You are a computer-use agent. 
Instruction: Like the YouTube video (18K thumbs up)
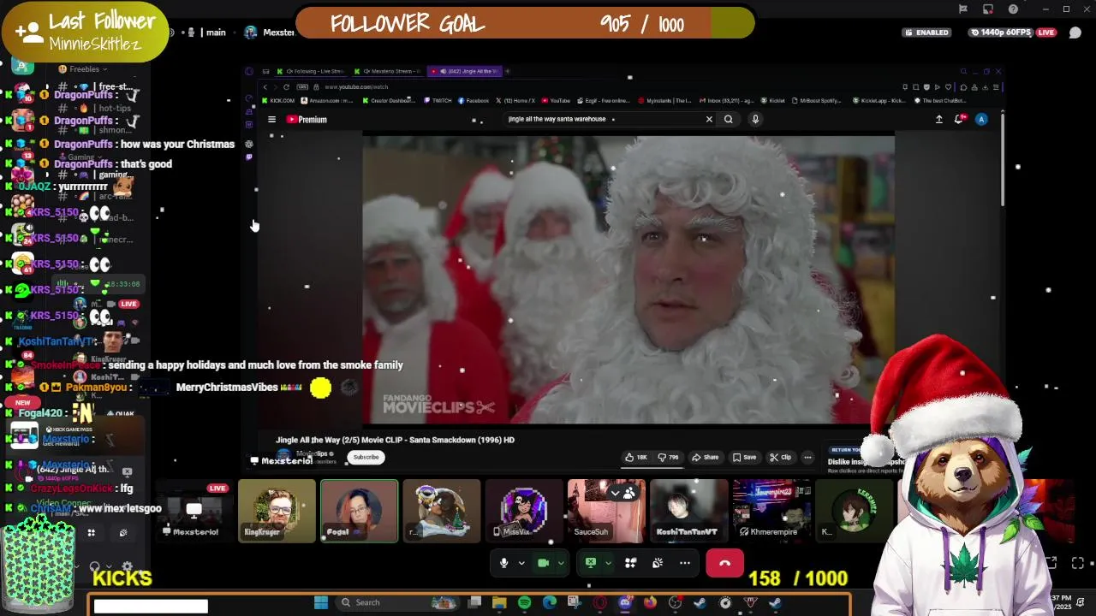click(635, 457)
